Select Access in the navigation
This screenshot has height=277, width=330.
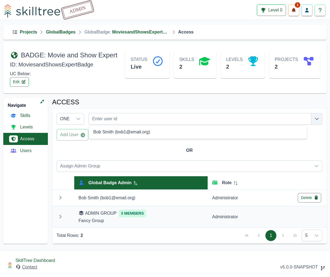[26, 139]
